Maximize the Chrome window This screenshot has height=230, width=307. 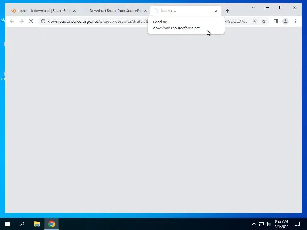click(281, 7)
